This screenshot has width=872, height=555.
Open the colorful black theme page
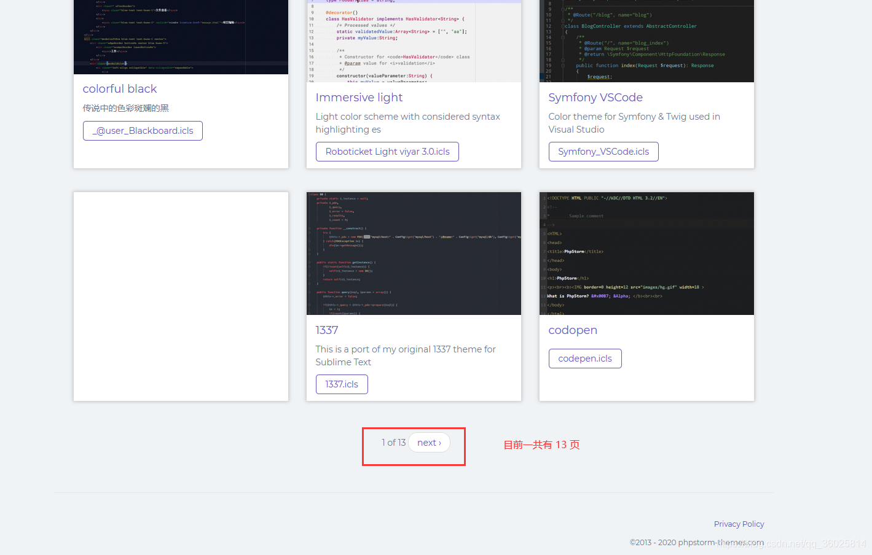point(119,88)
